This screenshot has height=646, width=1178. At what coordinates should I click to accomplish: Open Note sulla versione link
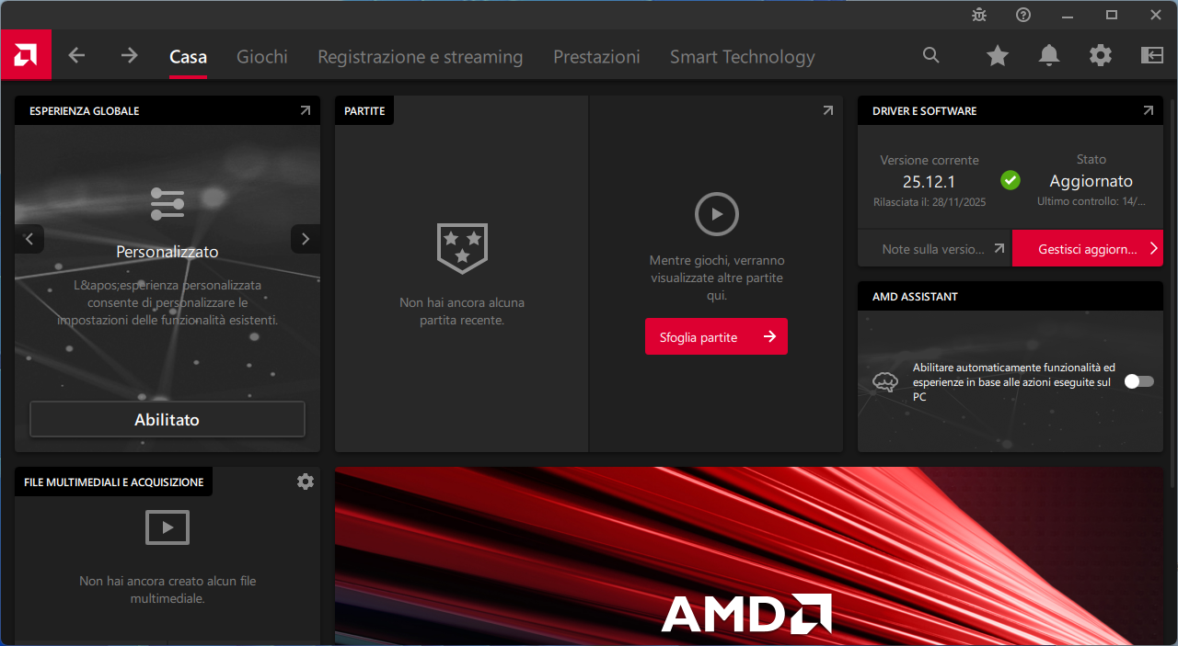[934, 248]
